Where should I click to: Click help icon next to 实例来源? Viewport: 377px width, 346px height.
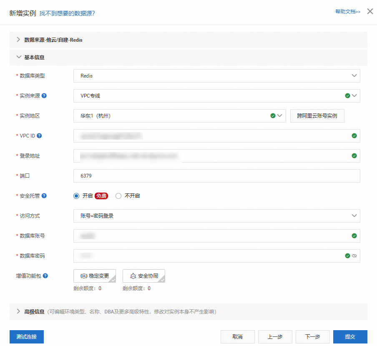44,95
